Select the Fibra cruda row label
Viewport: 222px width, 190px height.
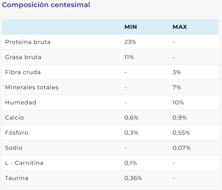23,72
